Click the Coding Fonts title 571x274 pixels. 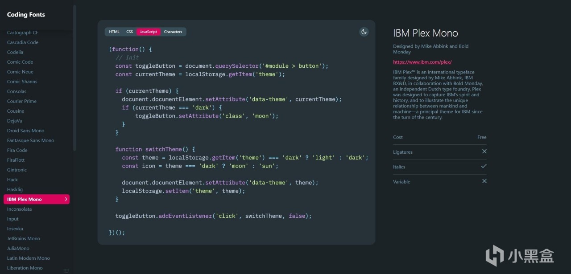[26, 15]
